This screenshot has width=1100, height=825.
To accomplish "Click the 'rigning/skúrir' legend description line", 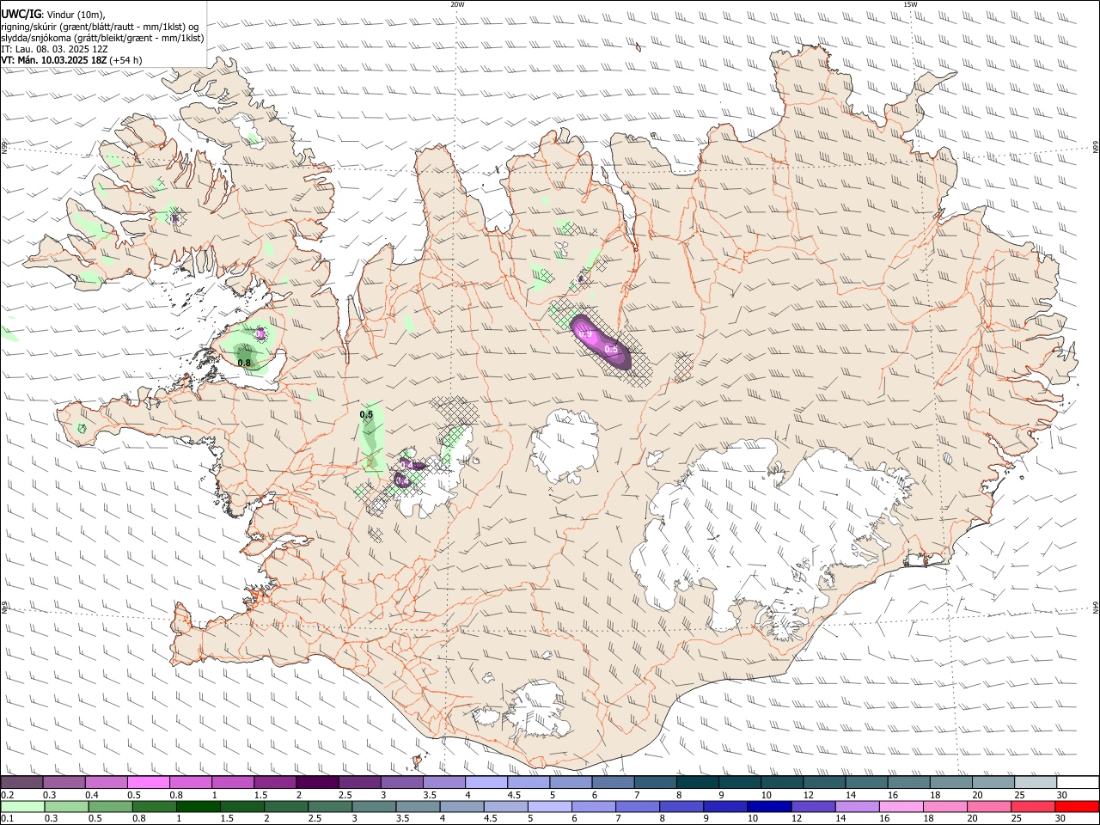I will pyautogui.click(x=100, y=27).
